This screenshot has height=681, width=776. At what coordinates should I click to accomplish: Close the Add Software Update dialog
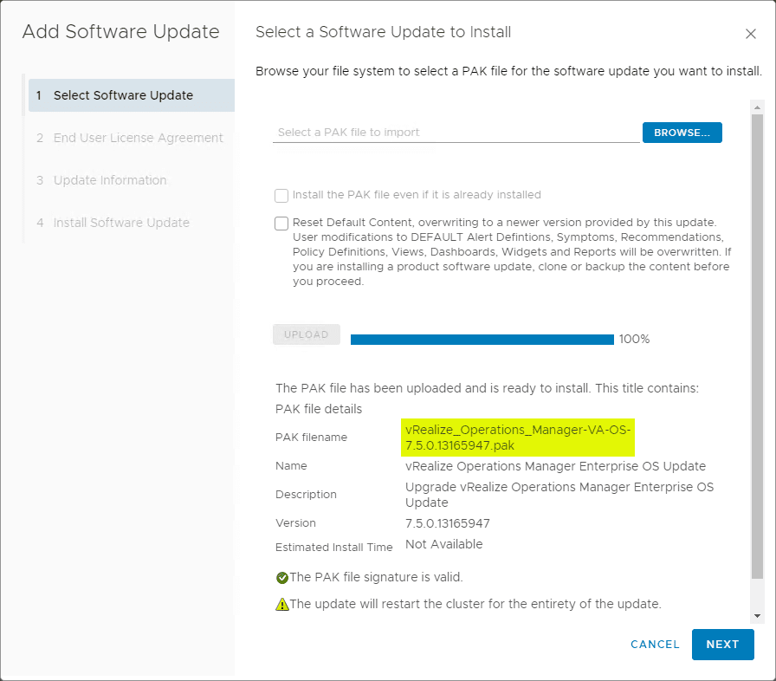tap(750, 34)
